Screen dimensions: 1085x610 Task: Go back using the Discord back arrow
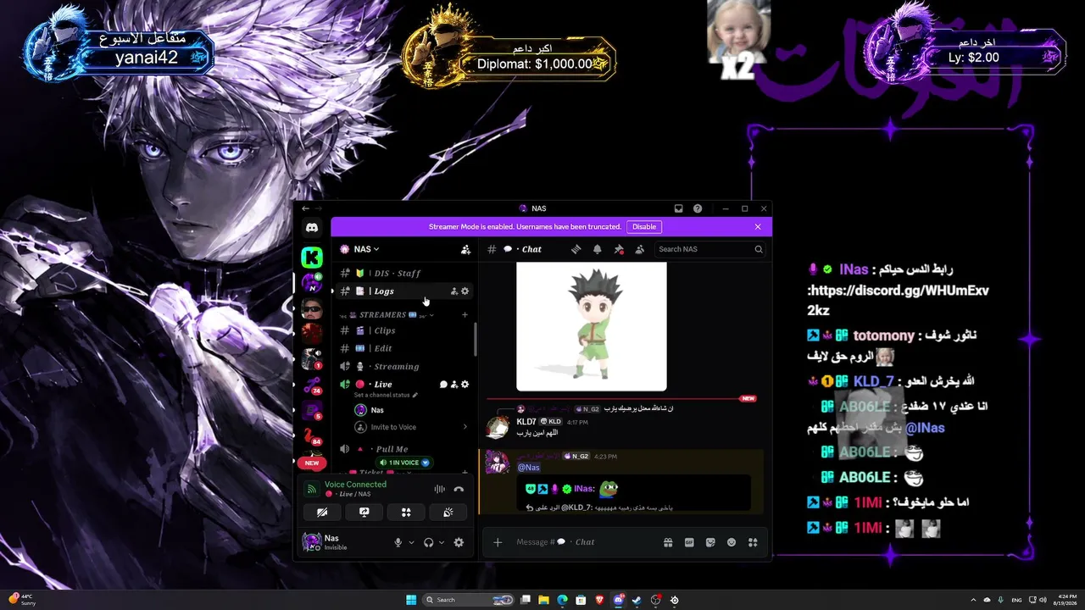(305, 208)
